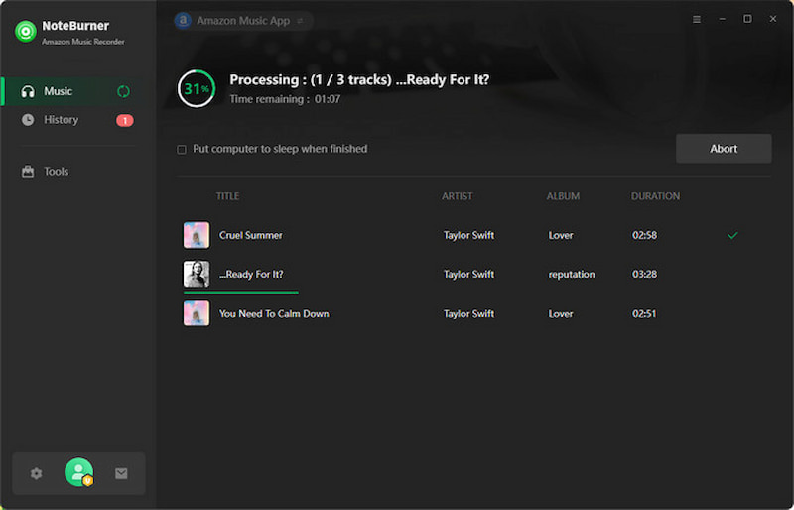Click the NoteBurner logo icon

(26, 32)
